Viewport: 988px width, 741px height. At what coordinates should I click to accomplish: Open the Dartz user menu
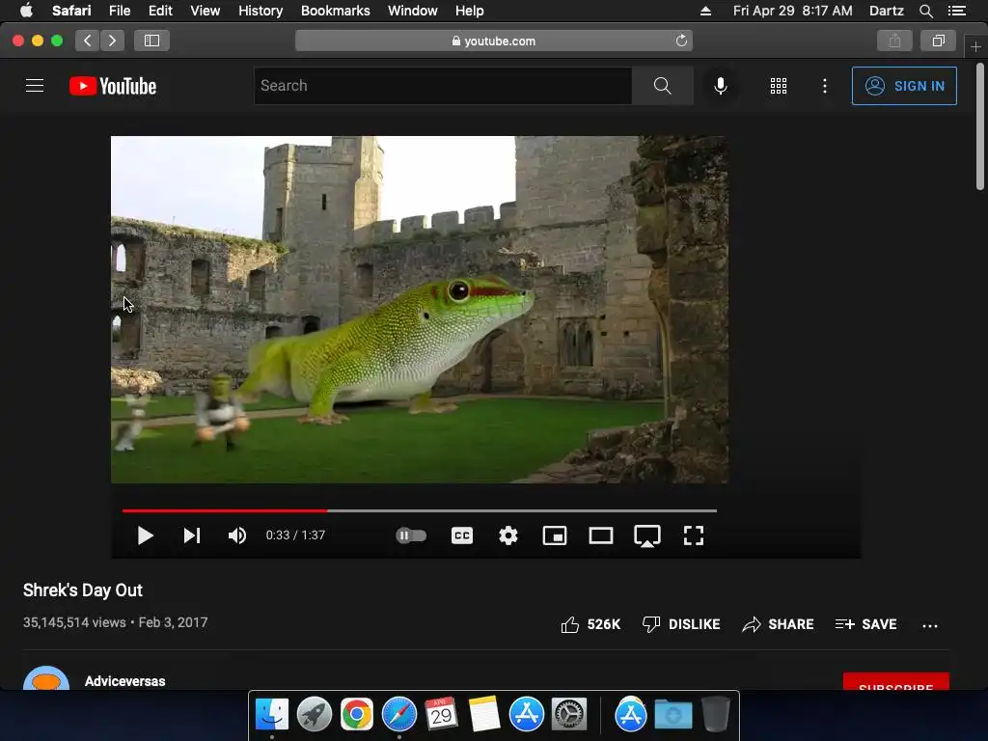coord(886,11)
